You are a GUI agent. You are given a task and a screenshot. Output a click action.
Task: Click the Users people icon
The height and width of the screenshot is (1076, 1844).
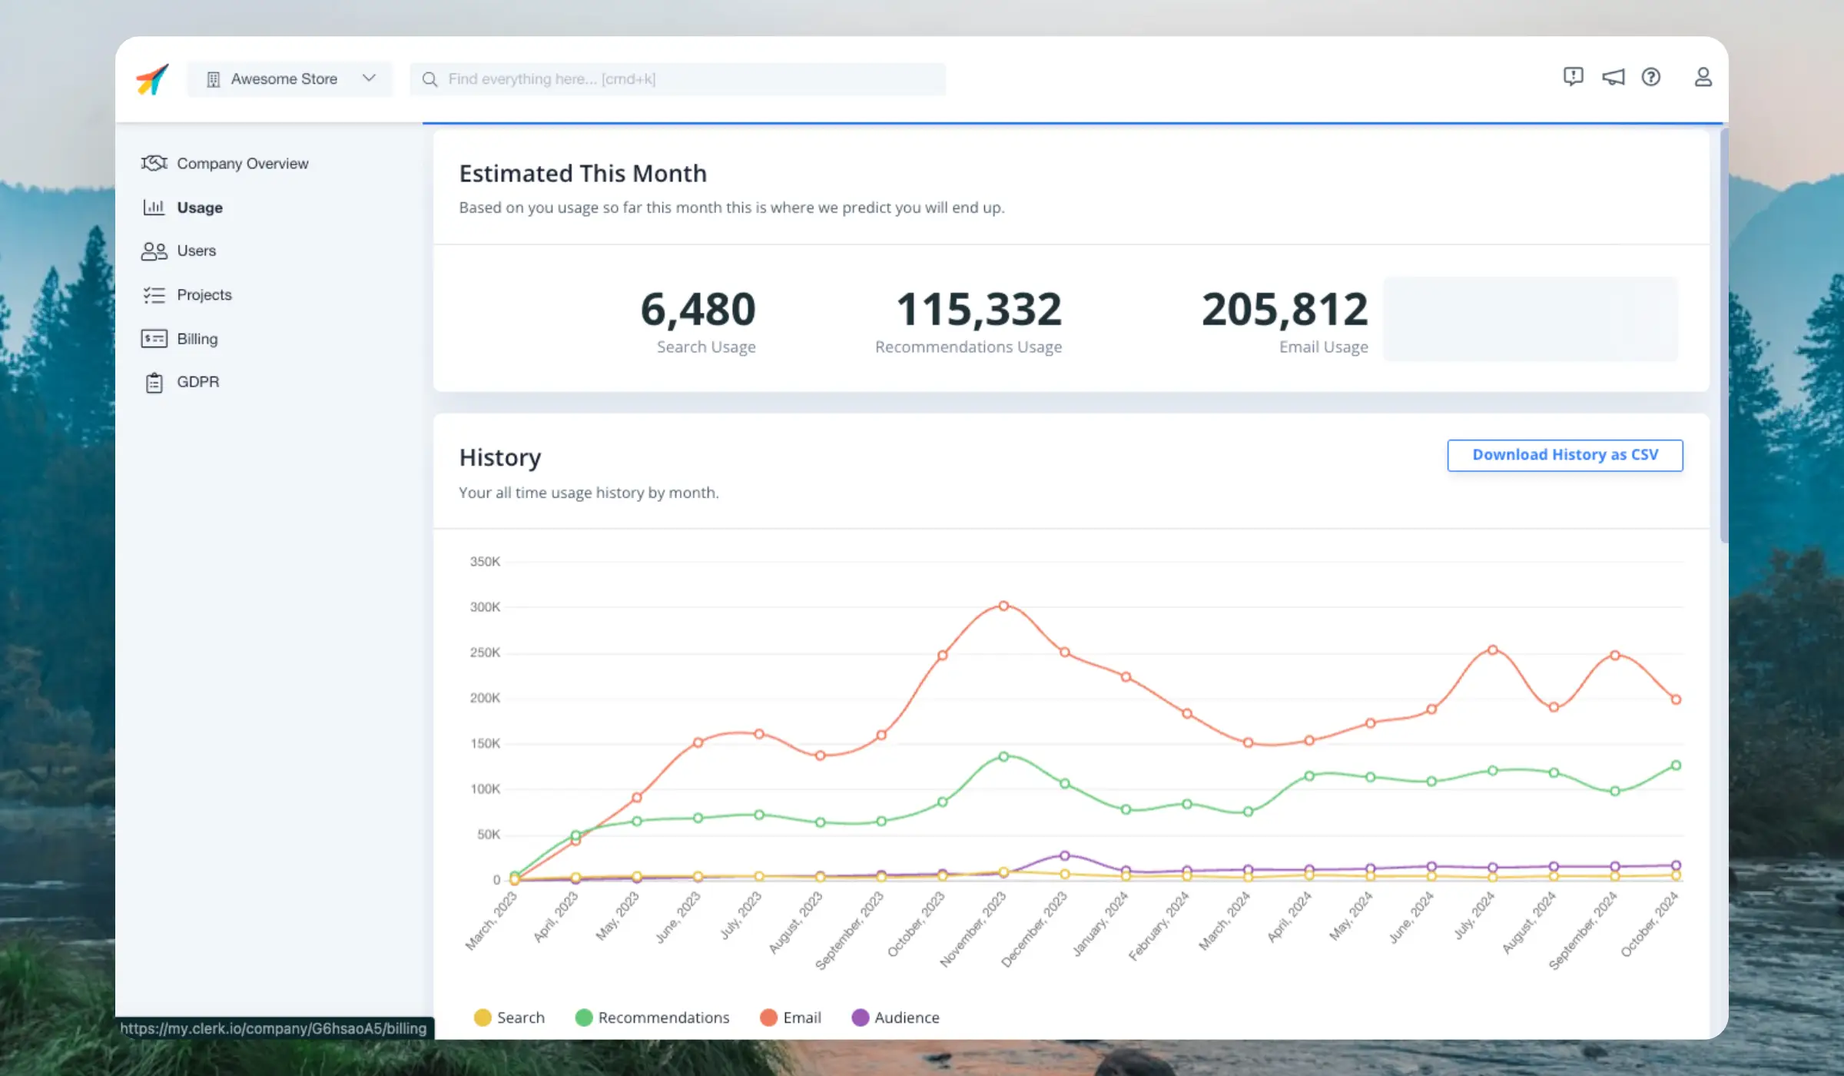154,251
